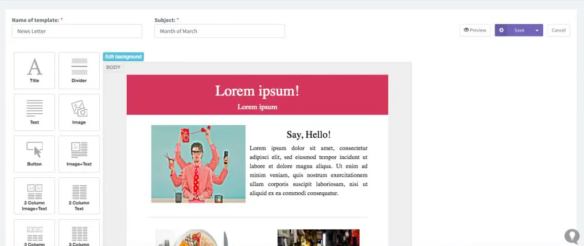Screen dimensions: 584x246
Task: Click the Save button
Action: pos(519,30)
